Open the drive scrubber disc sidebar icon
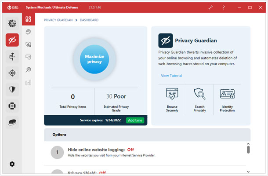 12,122
